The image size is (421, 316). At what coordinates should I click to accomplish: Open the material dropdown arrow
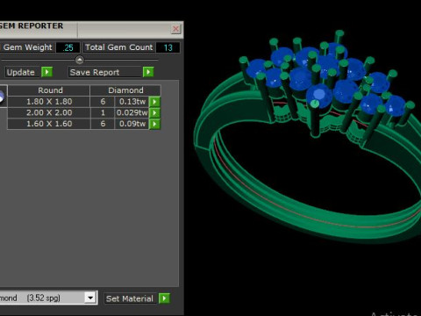90,298
